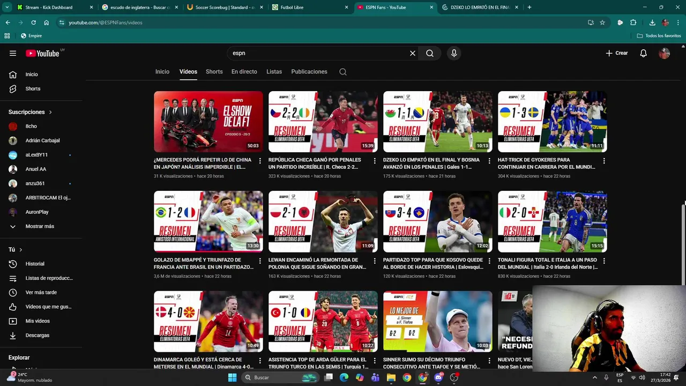
Task: Click the magnifier search button
Action: tap(430, 53)
